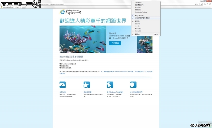Close the Internet Explorer 9 tab

21,7
